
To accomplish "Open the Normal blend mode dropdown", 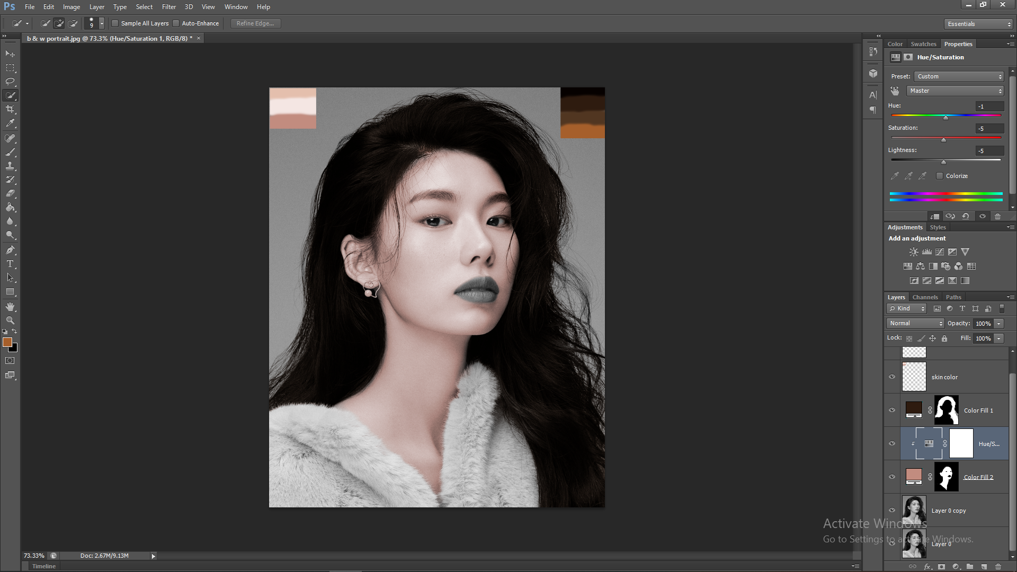I will point(915,323).
